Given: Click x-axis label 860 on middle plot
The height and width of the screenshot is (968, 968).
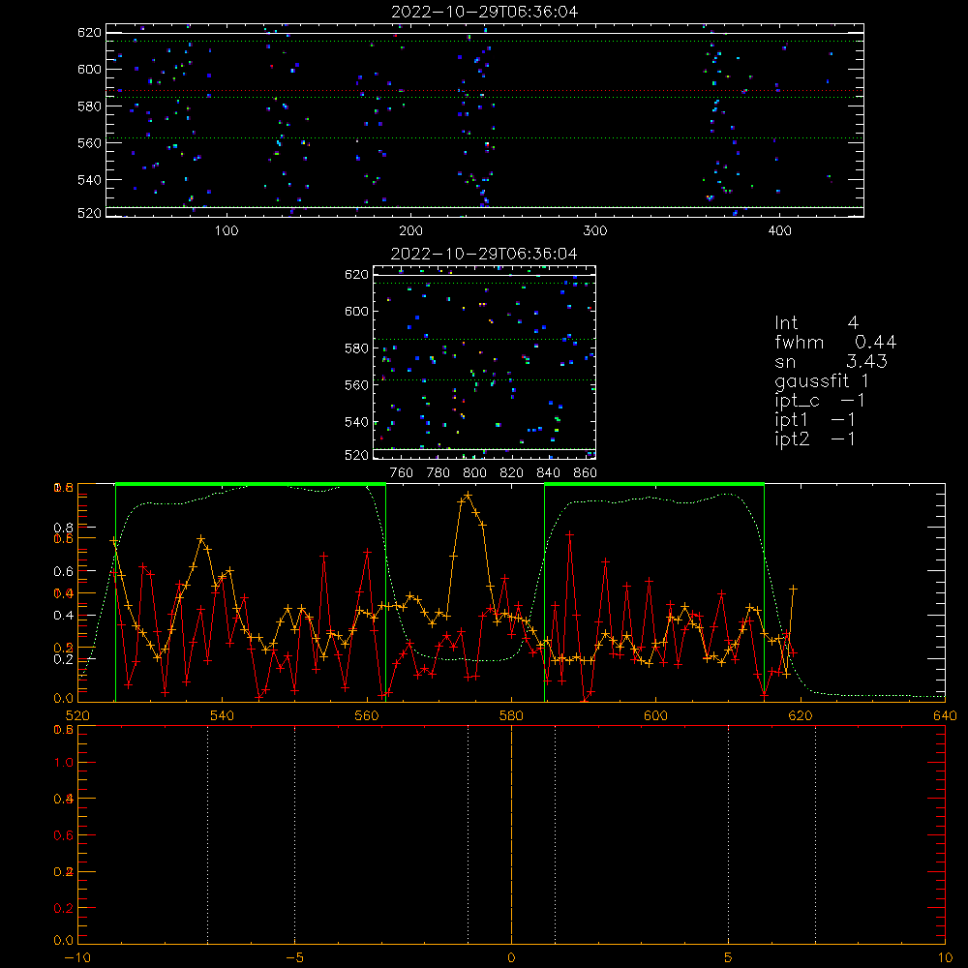Looking at the screenshot, I should (x=586, y=473).
